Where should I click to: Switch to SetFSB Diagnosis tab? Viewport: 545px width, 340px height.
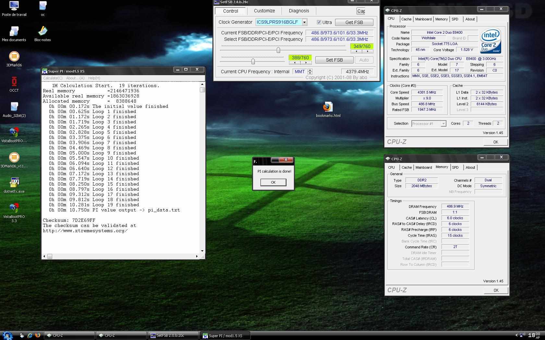pyautogui.click(x=299, y=11)
